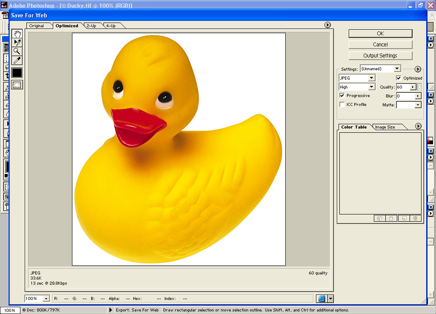The width and height of the screenshot is (436, 314).
Task: Open Output Settings
Action: [x=380, y=56]
